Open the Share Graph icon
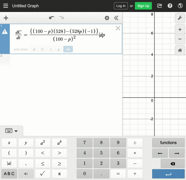This screenshot has height=180, width=186. (x=160, y=6)
